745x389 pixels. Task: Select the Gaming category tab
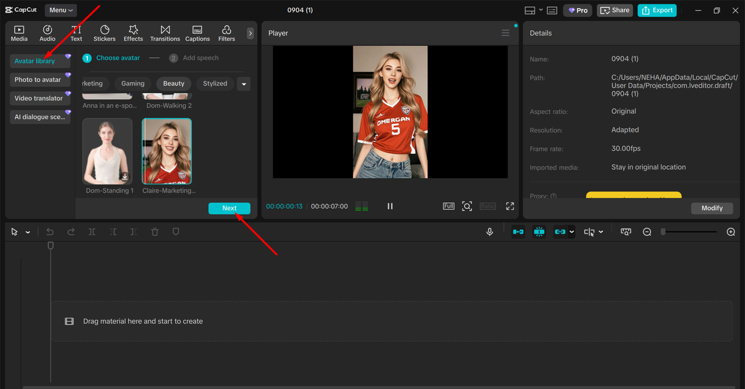[133, 84]
